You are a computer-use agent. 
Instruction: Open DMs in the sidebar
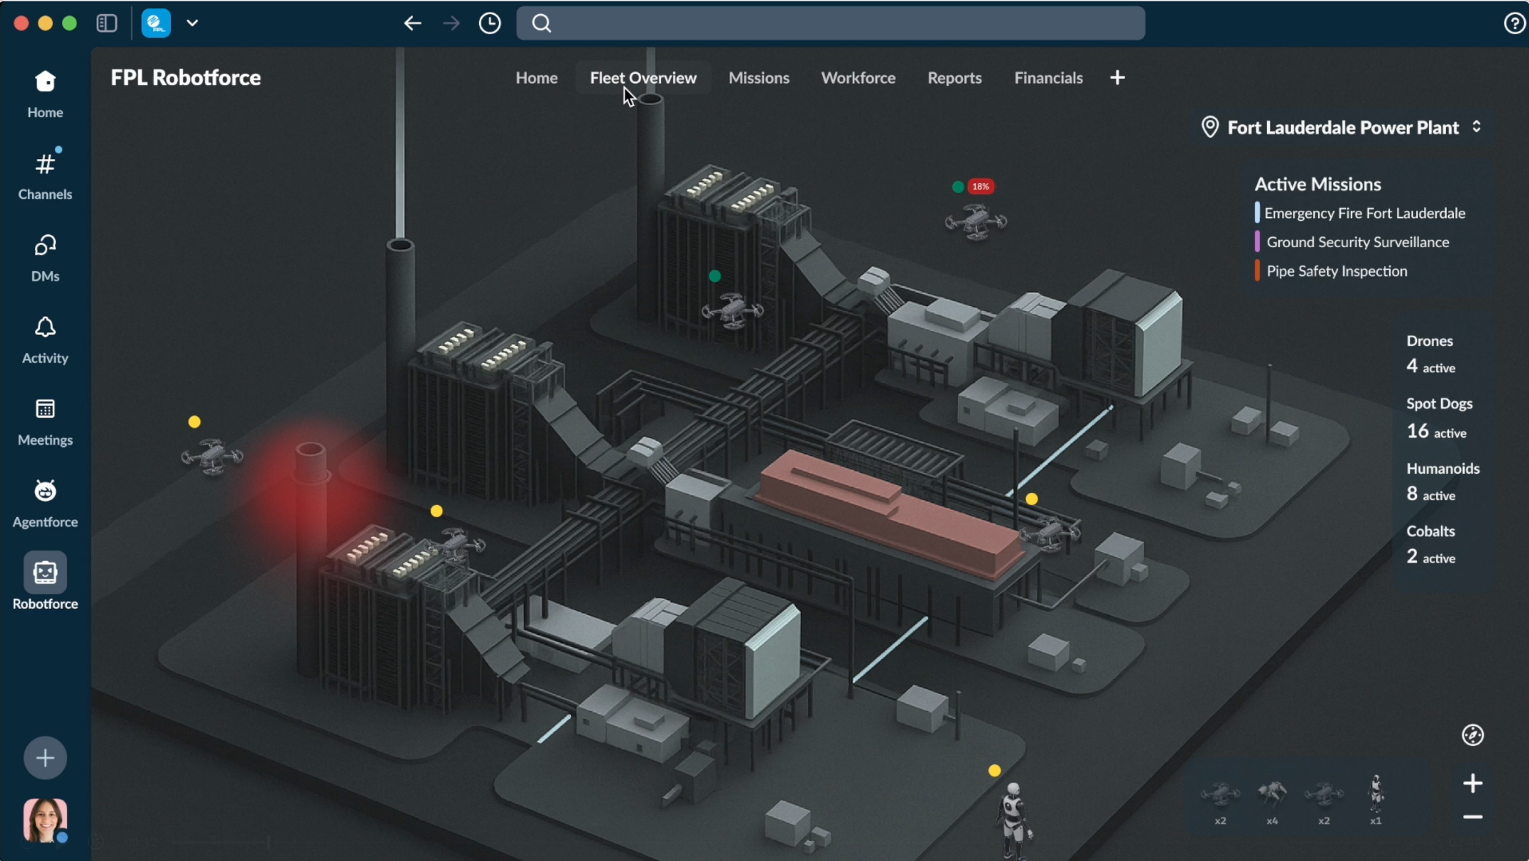point(45,258)
